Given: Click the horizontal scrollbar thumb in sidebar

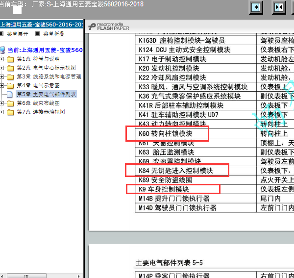Looking at the screenshot, I should (26, 276).
